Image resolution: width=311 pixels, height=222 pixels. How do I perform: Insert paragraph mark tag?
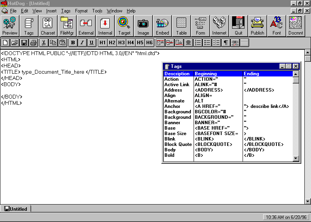pos(225,43)
